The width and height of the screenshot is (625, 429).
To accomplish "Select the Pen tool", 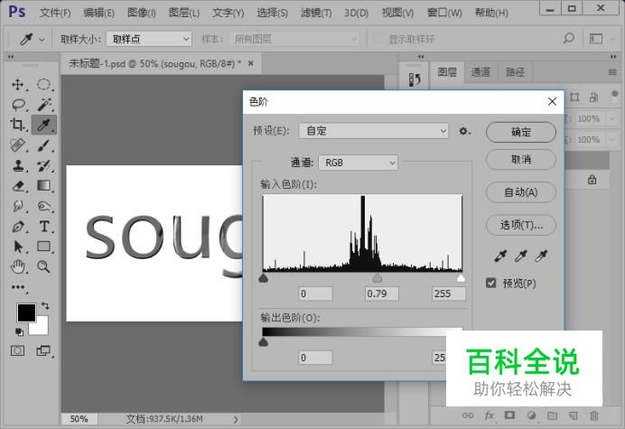I will click(x=18, y=227).
